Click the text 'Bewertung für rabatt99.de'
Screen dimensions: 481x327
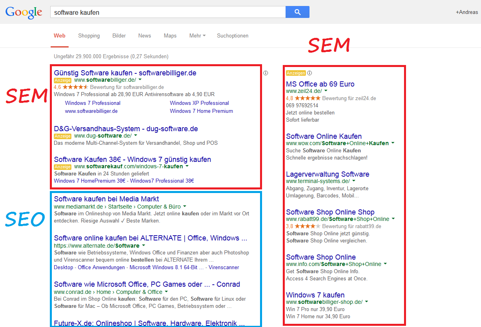click(x=352, y=226)
